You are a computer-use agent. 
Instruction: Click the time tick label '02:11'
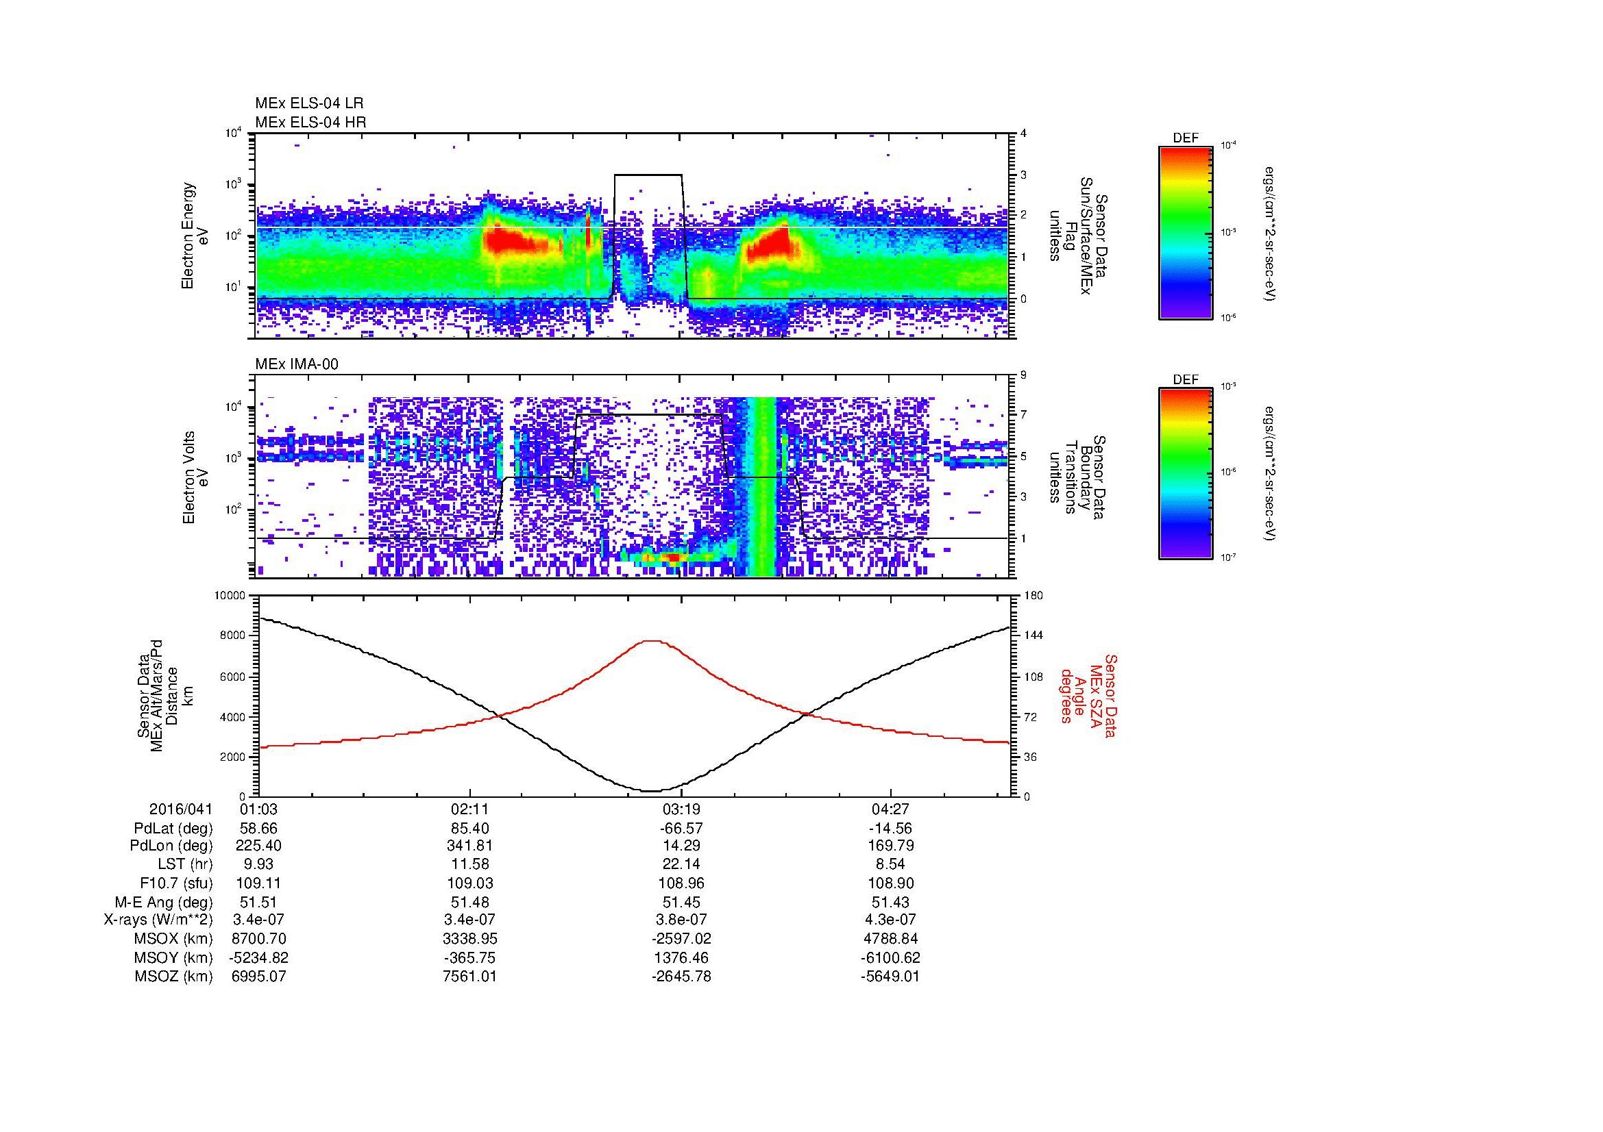[470, 809]
